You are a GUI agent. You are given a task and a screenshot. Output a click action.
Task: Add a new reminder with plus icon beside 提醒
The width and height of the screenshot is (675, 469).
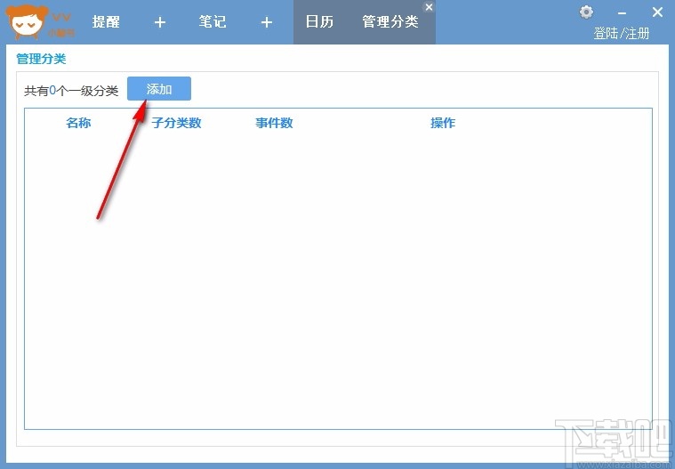point(160,22)
